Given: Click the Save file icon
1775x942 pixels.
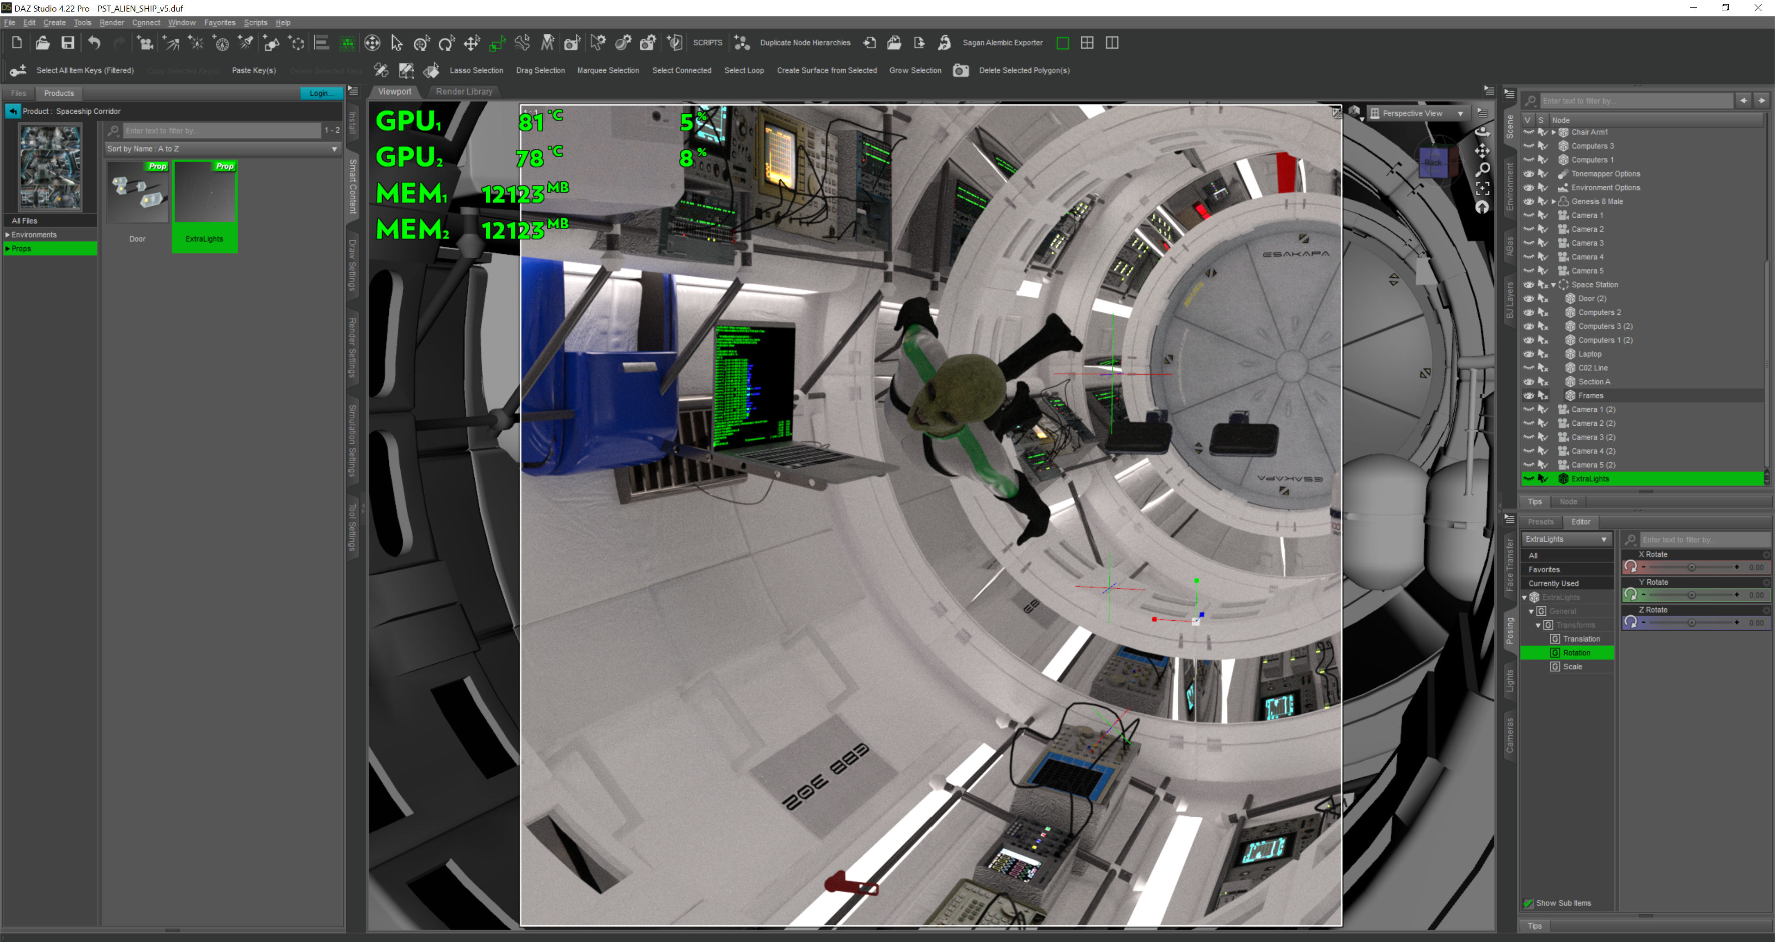Looking at the screenshot, I should (67, 43).
